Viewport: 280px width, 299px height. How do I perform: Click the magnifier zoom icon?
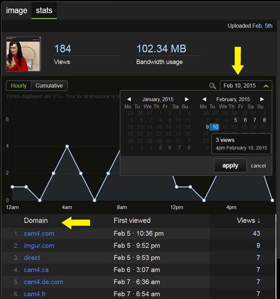click(212, 86)
